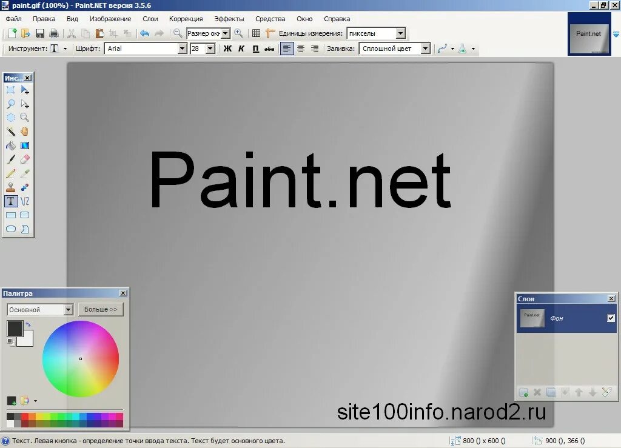
Task: Select the Rounded Rectangle tool
Action: 24,215
